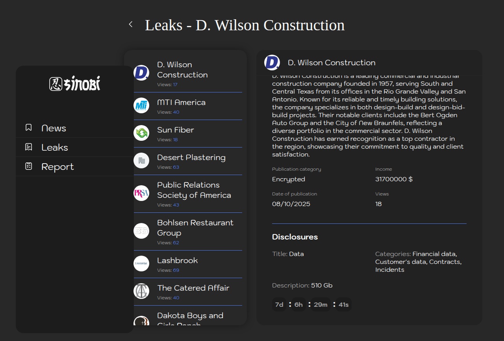Open the Report page
This screenshot has height=341, width=504.
(57, 167)
